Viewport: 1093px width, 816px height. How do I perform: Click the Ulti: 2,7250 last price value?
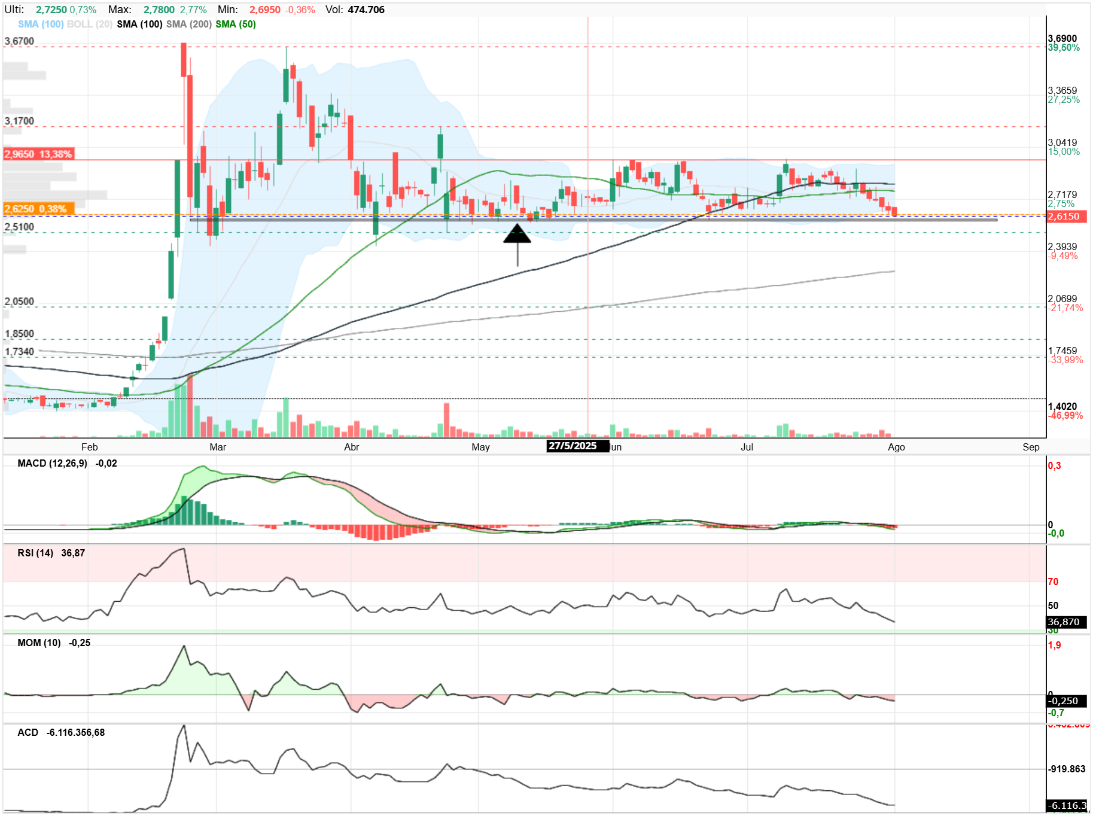click(x=51, y=10)
